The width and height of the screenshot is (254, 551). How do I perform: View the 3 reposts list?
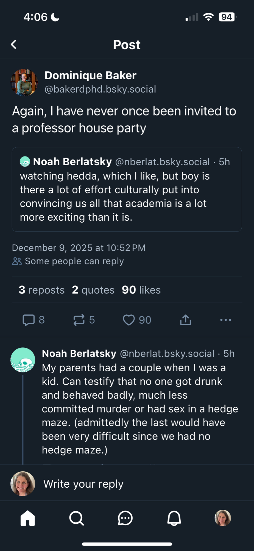(x=42, y=290)
